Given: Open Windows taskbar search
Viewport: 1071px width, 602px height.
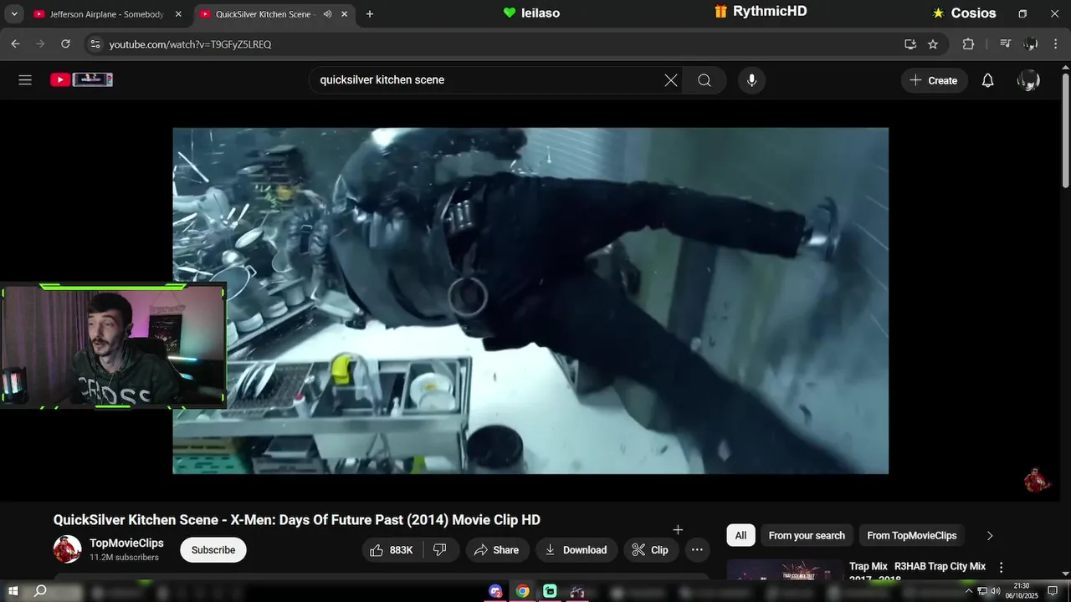Looking at the screenshot, I should point(40,591).
